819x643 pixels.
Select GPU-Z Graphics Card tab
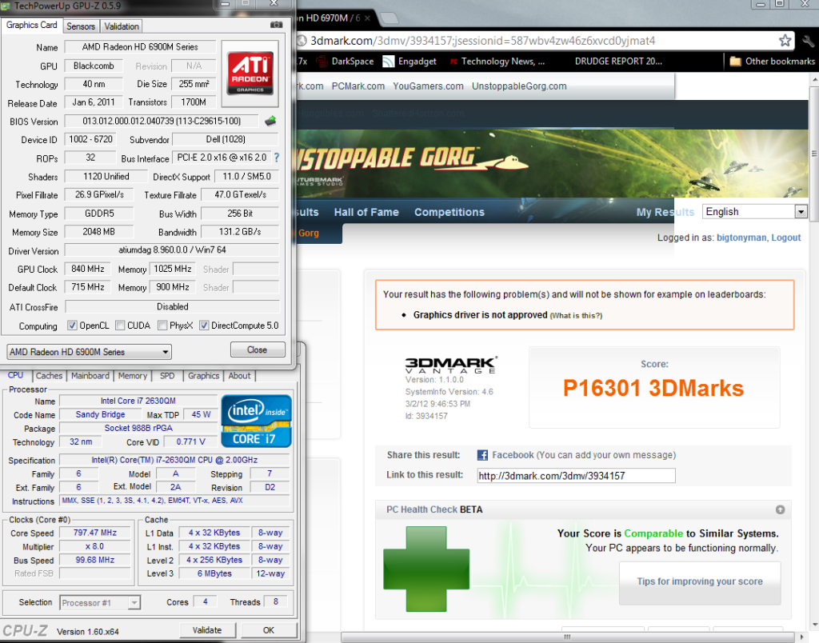tap(31, 25)
